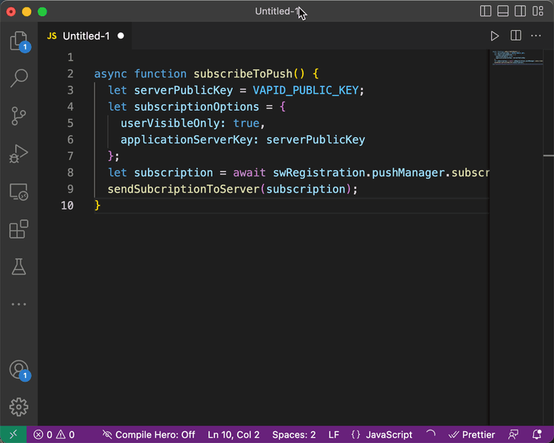Click the Ln 10, Col 2 position indicator
Viewport: 554px width, 443px height.
click(233, 435)
